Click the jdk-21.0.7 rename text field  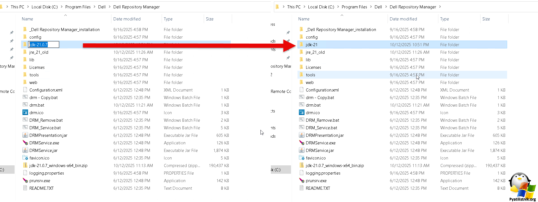coord(44,44)
